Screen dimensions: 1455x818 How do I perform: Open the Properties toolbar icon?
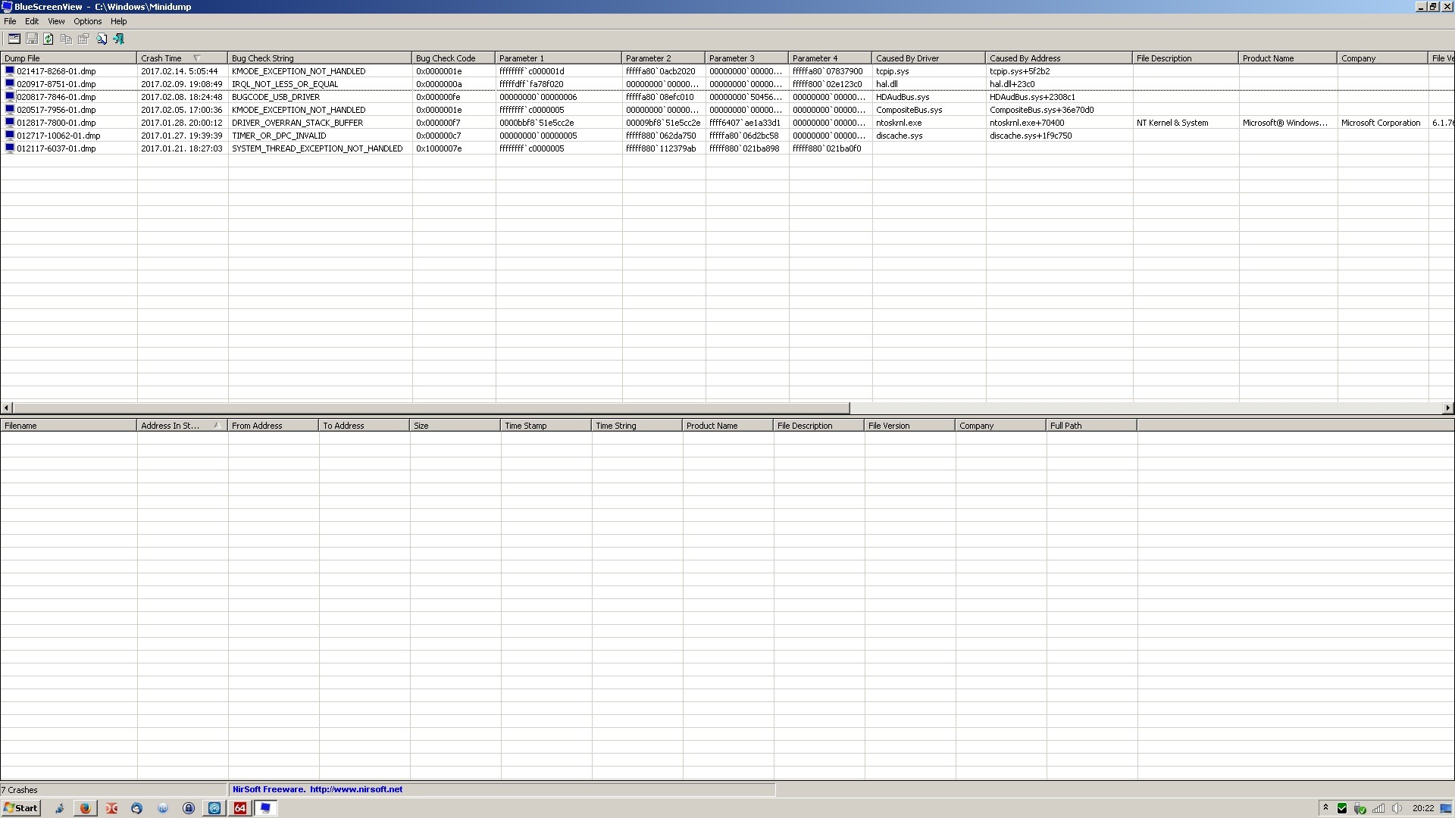coord(83,39)
